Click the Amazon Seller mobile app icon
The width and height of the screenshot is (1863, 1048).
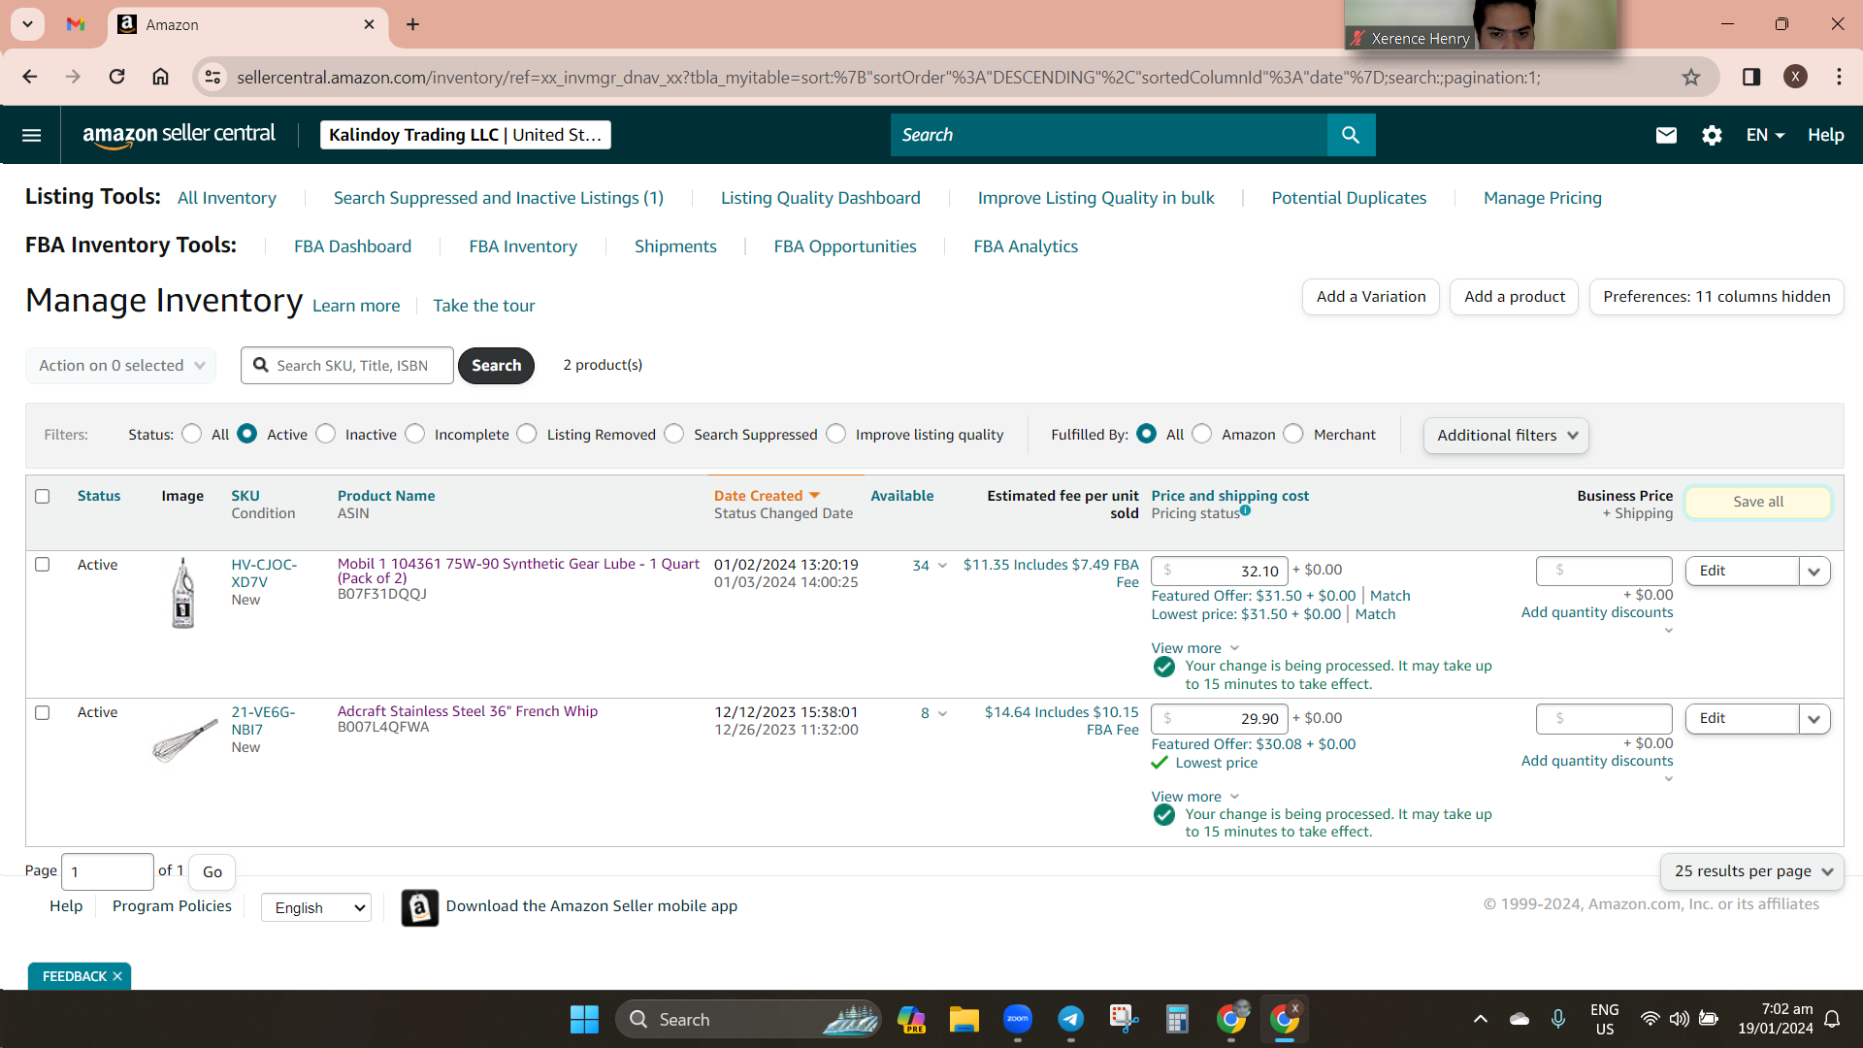419,907
